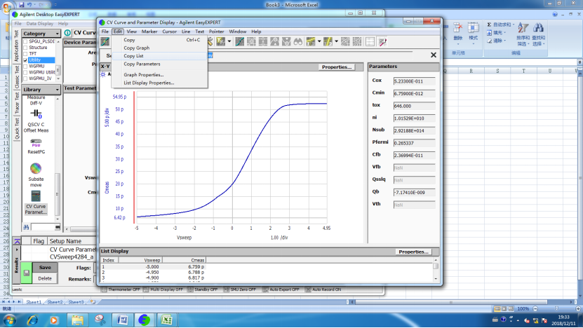Open dropdown arrow next to line 1 icon
583x328 pixels.
[x=319, y=41]
